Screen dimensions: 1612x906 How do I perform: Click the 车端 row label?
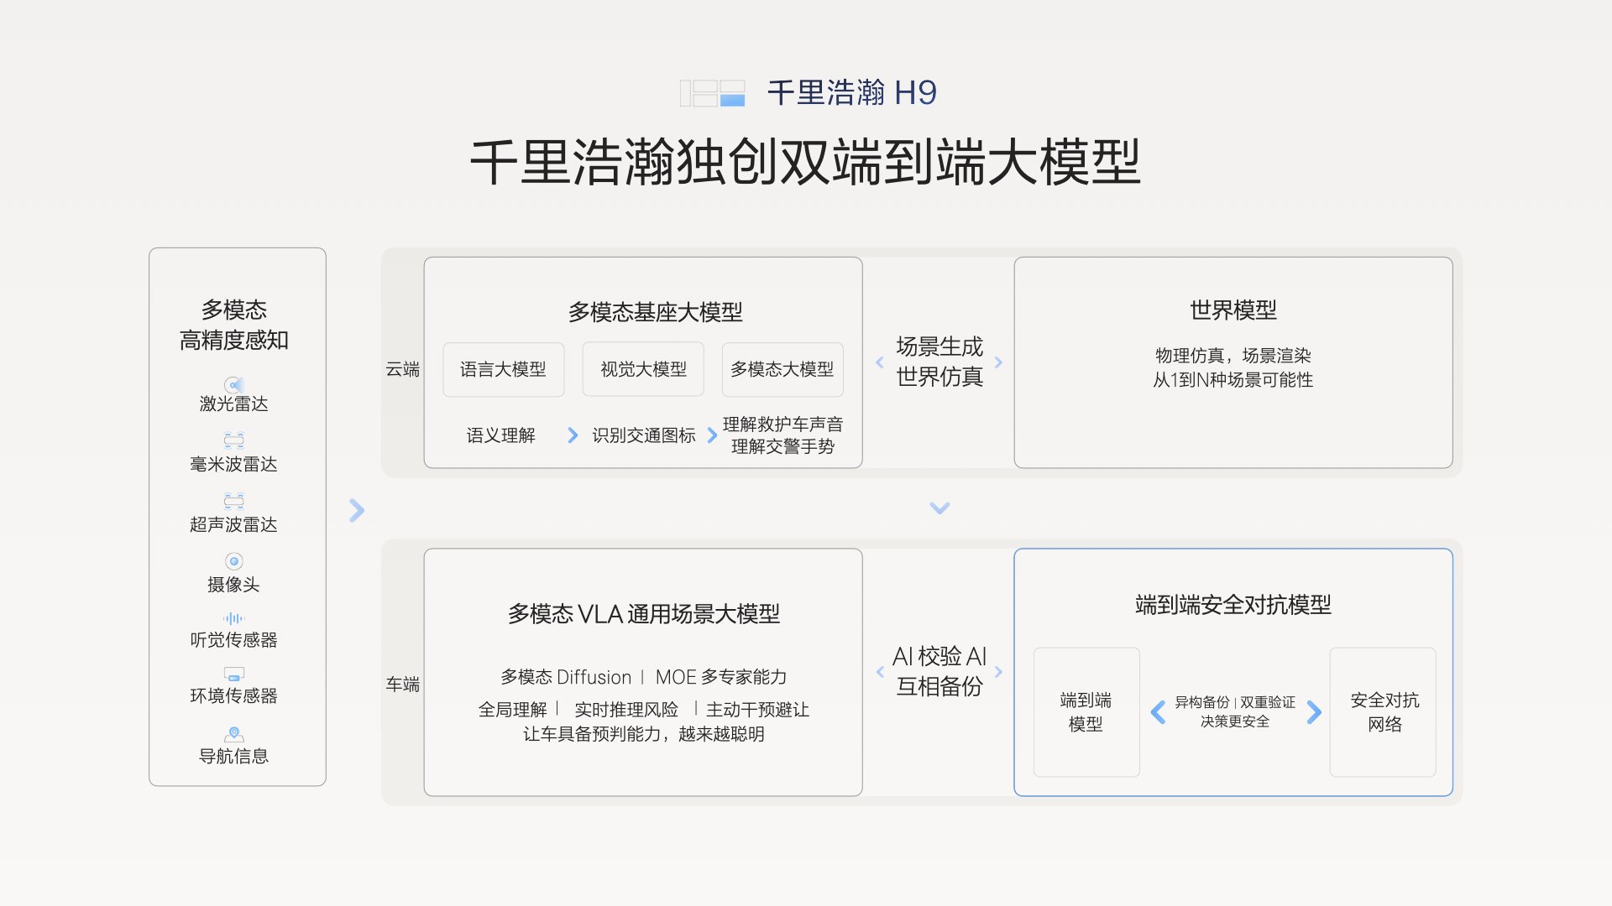(402, 684)
